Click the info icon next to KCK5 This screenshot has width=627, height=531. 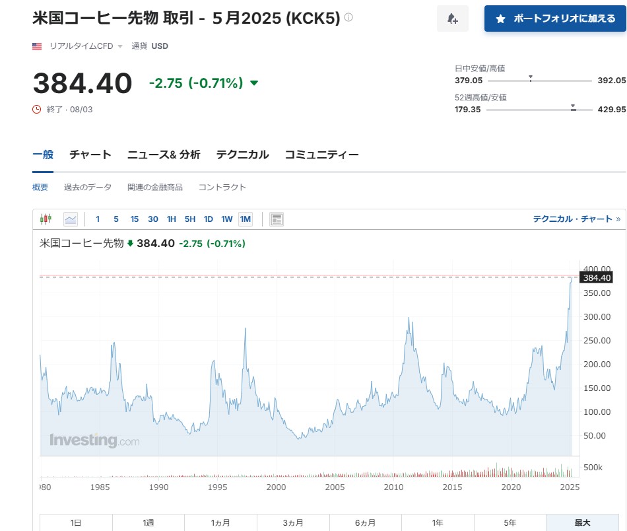348,17
